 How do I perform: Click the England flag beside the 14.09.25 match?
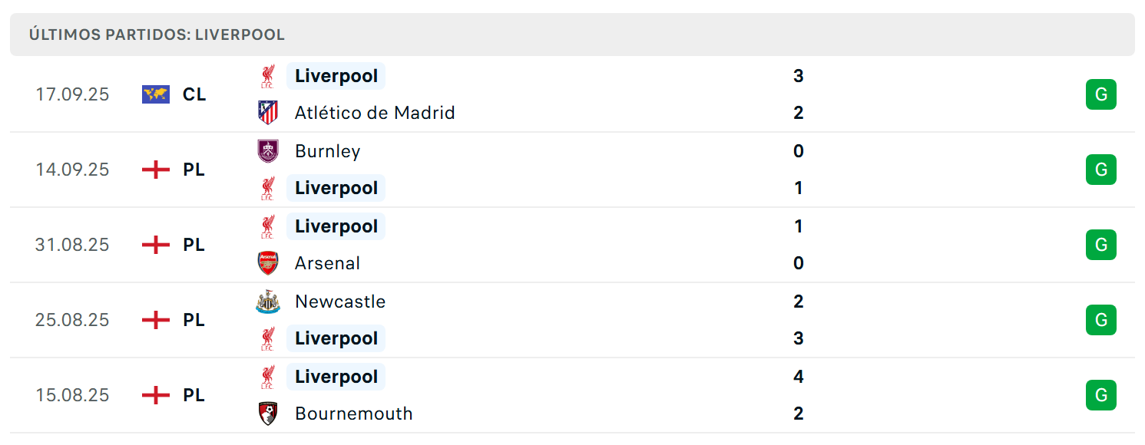pos(156,170)
